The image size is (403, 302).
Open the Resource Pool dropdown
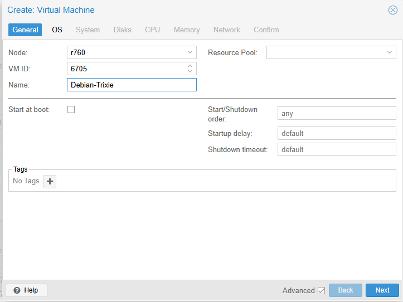tap(390, 52)
